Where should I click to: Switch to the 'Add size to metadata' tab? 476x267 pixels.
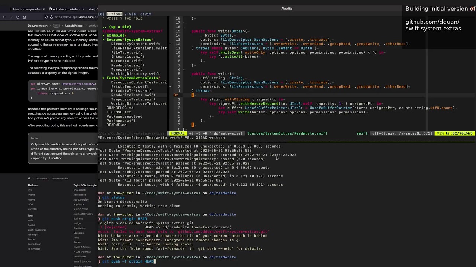(66, 9)
